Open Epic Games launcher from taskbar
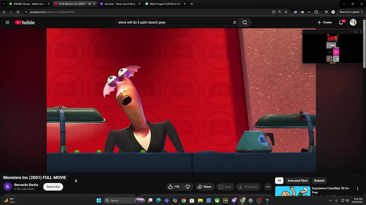 point(267,200)
